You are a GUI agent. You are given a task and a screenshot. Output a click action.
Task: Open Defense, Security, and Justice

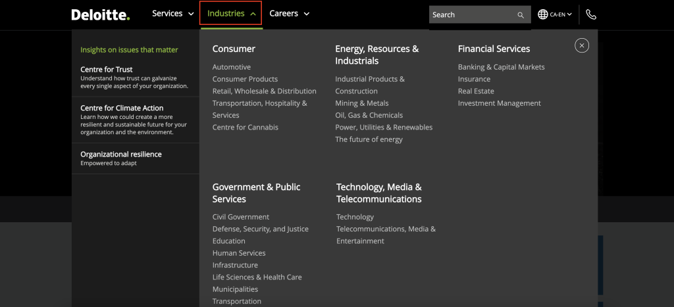click(x=261, y=229)
